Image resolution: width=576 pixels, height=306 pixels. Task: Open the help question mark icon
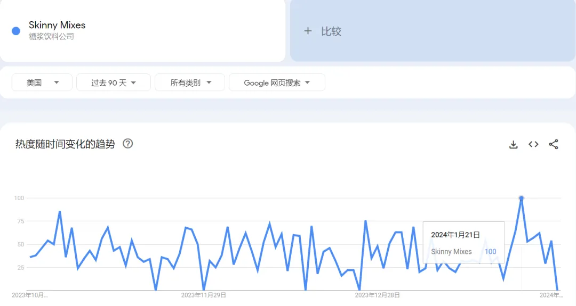(128, 144)
